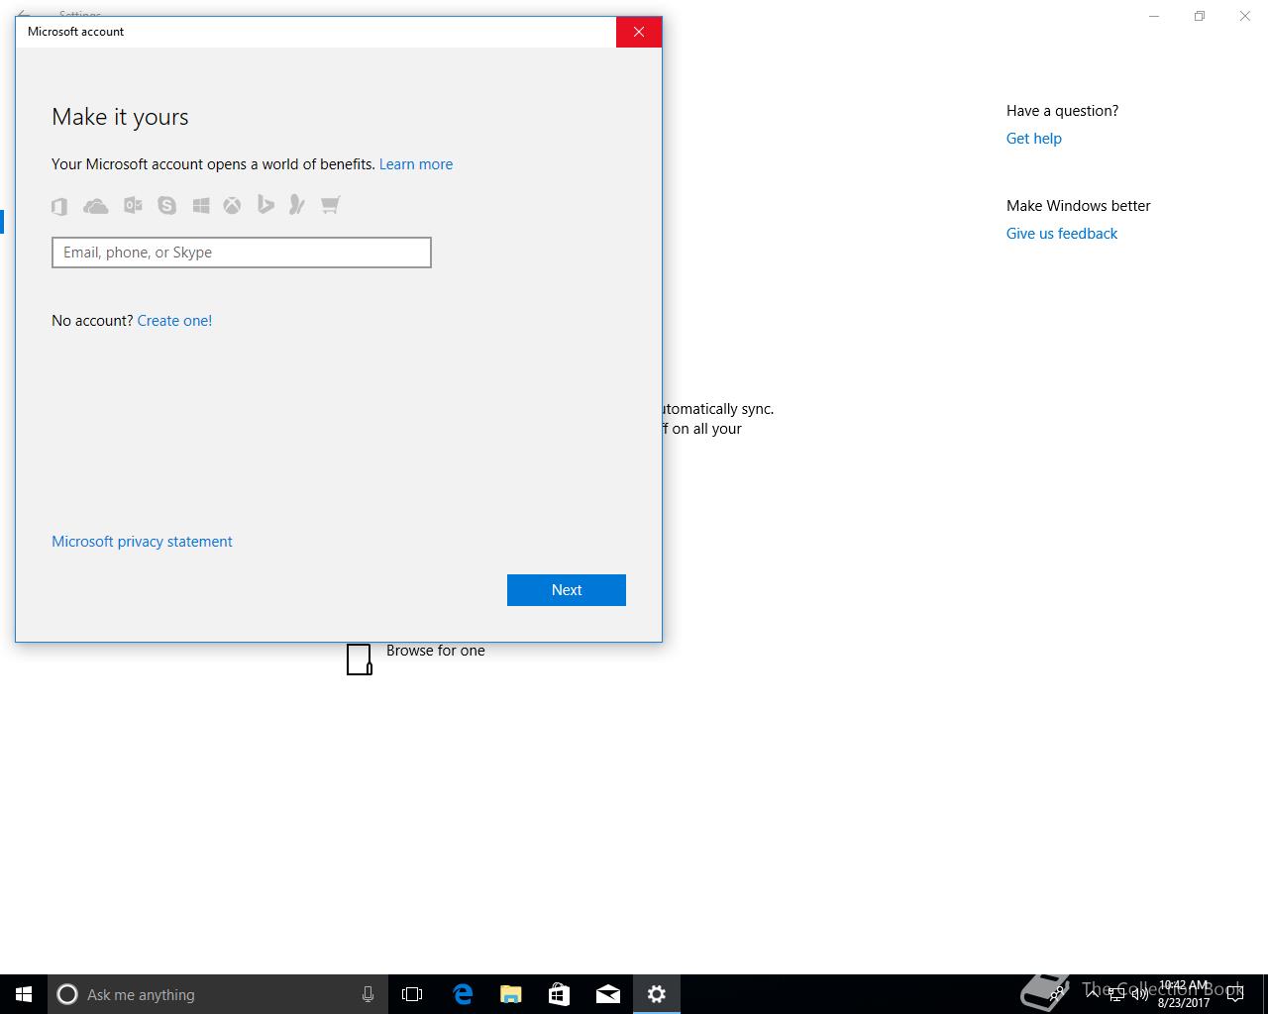This screenshot has width=1268, height=1014.
Task: Click the Xbox icon in the benefits row
Action: click(x=232, y=205)
